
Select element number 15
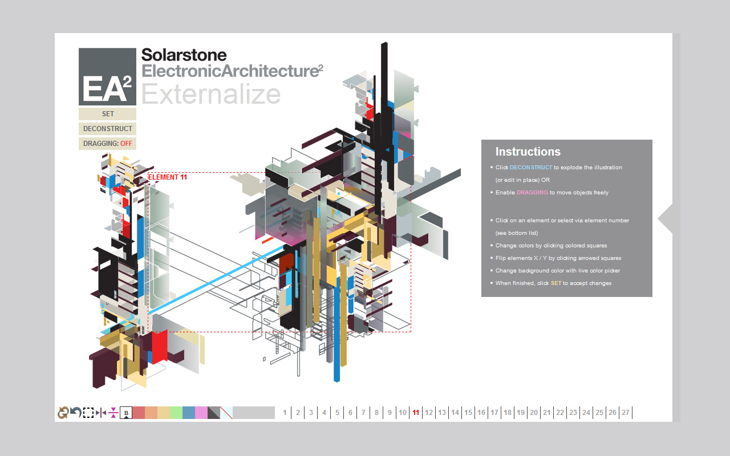[468, 413]
